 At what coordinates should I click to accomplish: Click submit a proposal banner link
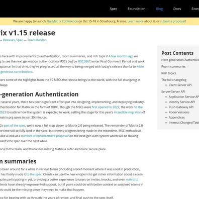[x=173, y=21]
